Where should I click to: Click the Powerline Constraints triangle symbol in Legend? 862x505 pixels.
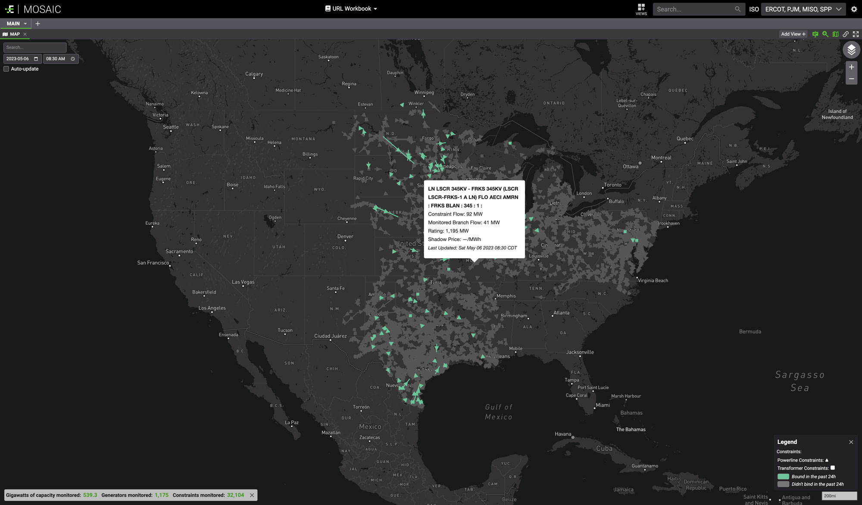[x=827, y=460]
